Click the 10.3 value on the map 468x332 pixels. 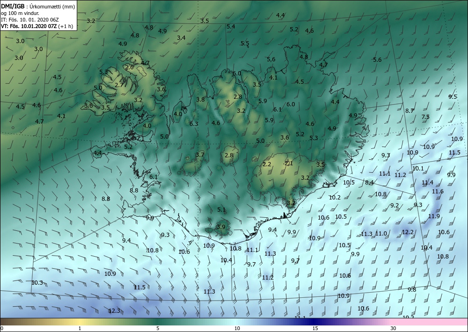[37, 282]
